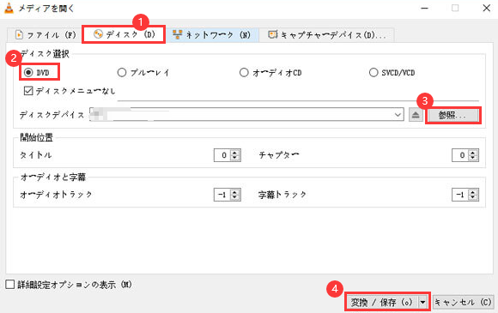The image size is (498, 313).
Task: Increase the チャプター spinner value
Action: click(x=473, y=153)
